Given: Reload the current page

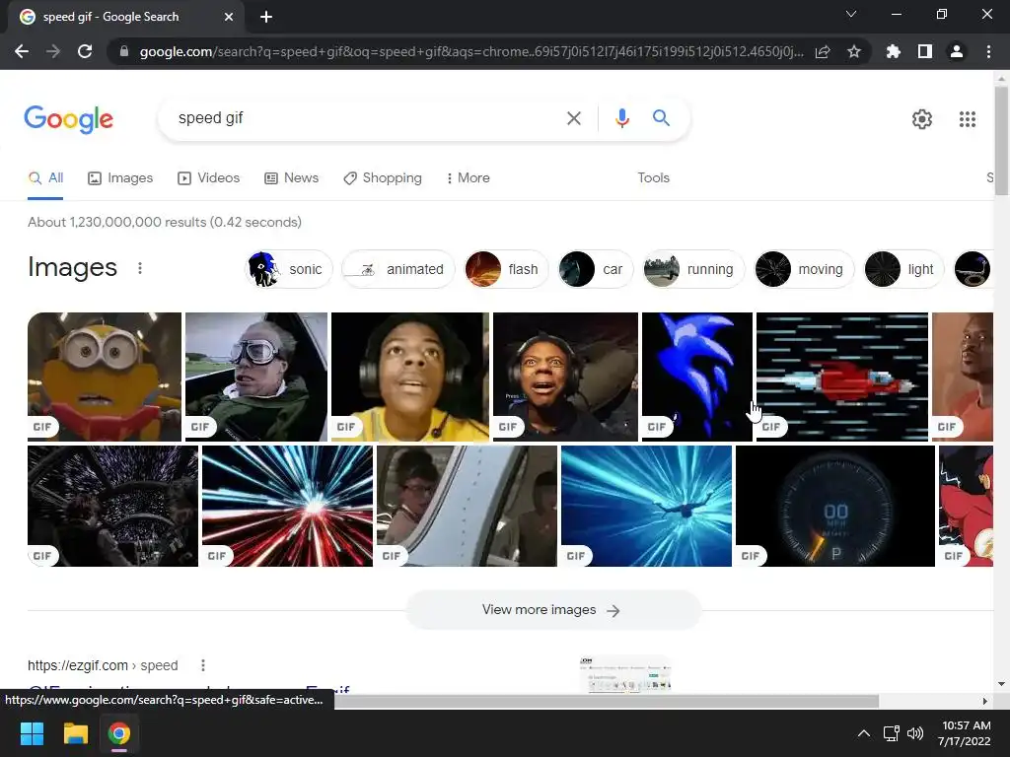Looking at the screenshot, I should tap(85, 51).
